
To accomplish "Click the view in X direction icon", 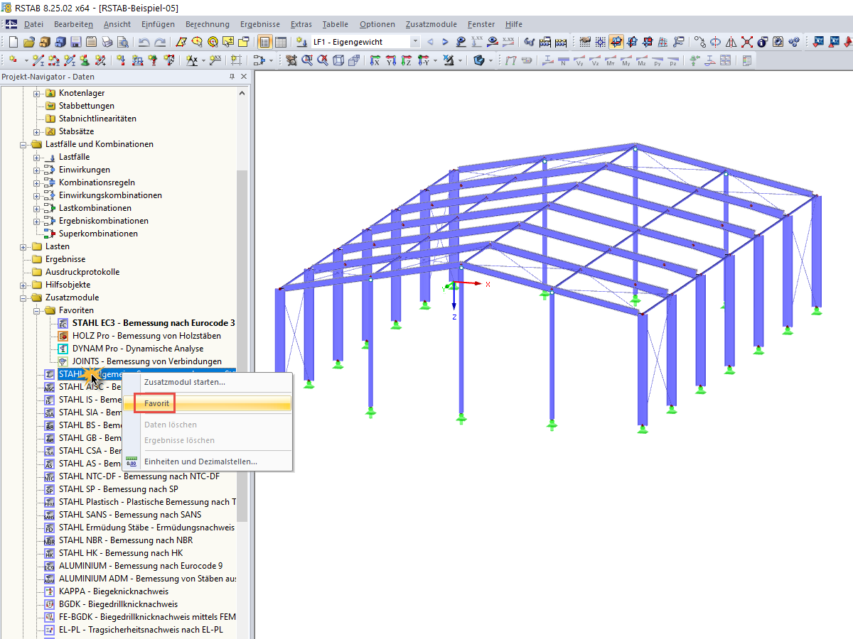I will (375, 60).
